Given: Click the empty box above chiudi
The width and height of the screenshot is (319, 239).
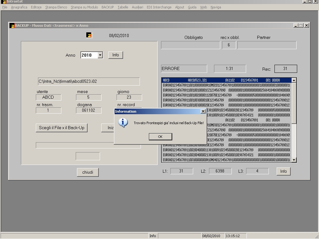Looking at the screenshot, I should tap(88, 156).
